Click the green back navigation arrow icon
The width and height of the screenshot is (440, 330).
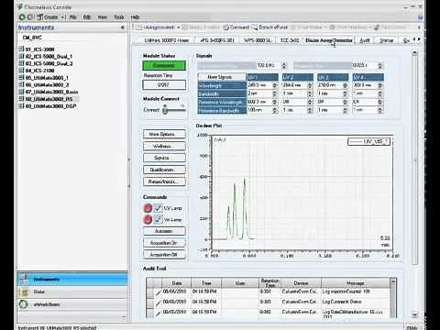[x=22, y=17]
